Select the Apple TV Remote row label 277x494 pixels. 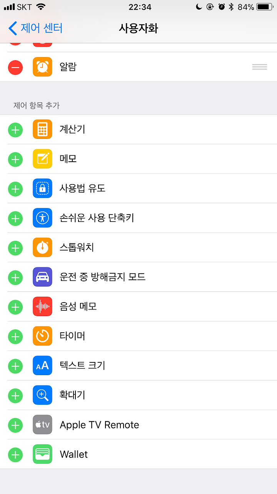99,425
